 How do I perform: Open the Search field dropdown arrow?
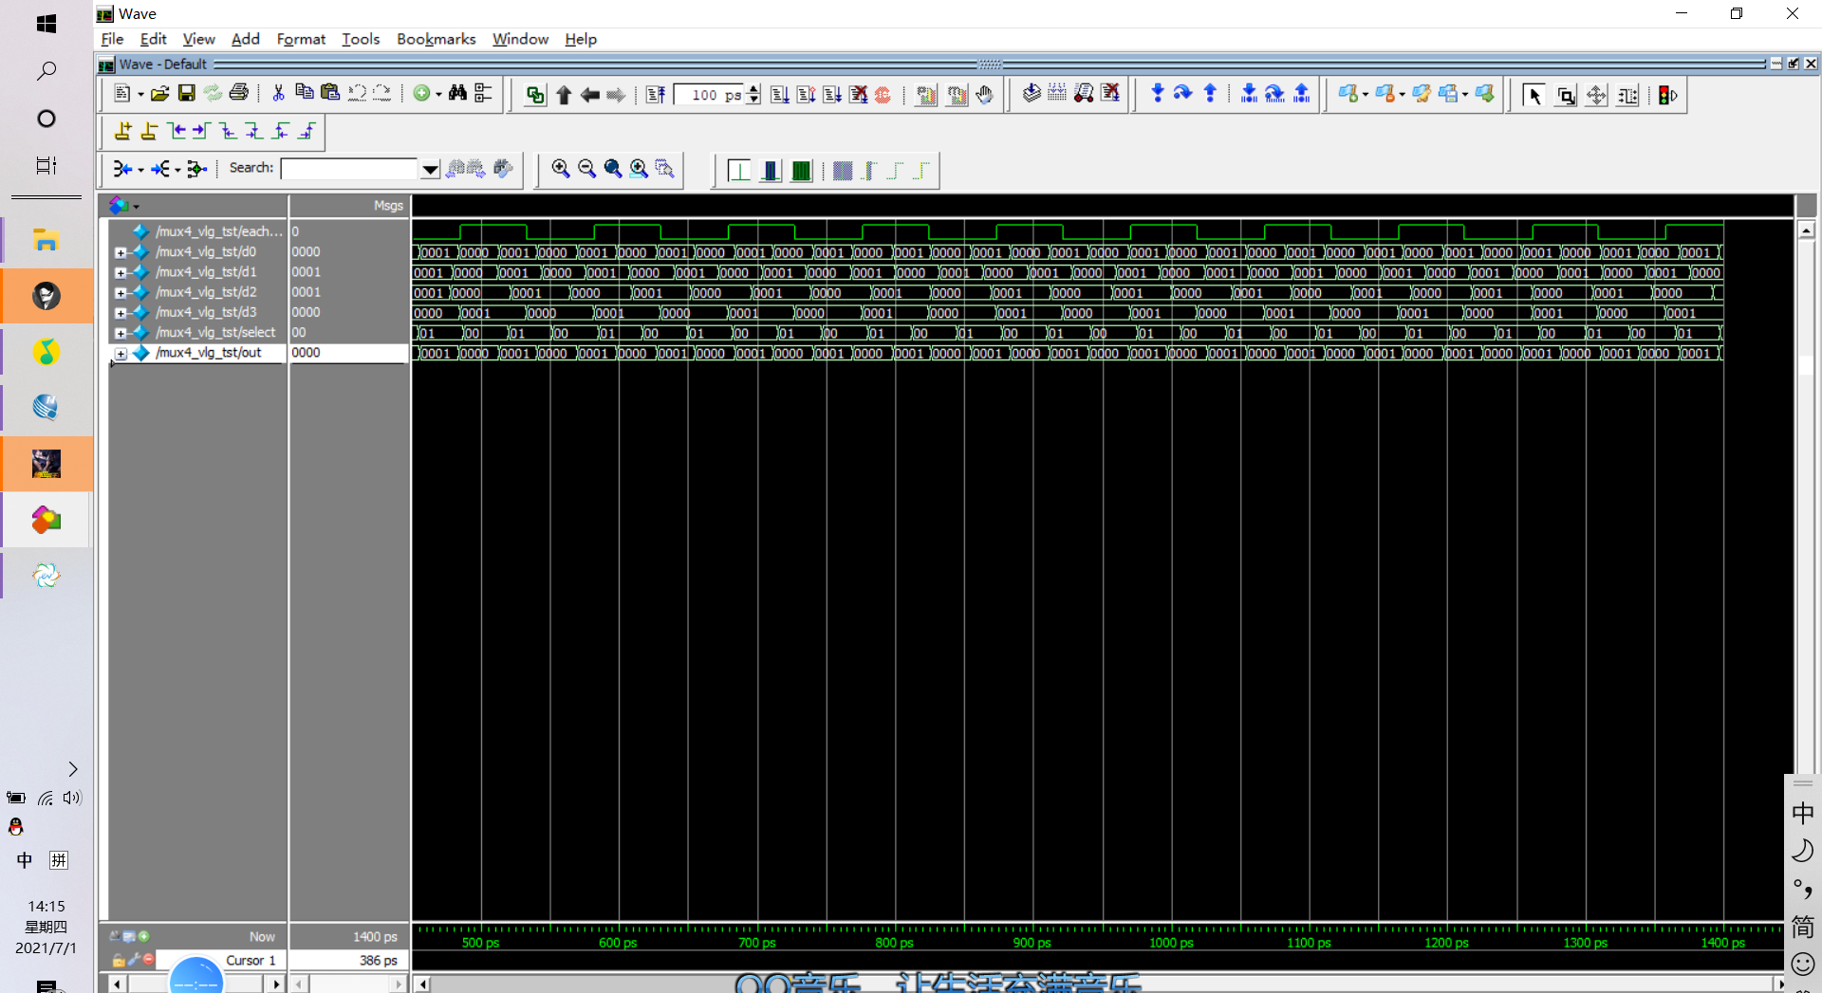(430, 169)
